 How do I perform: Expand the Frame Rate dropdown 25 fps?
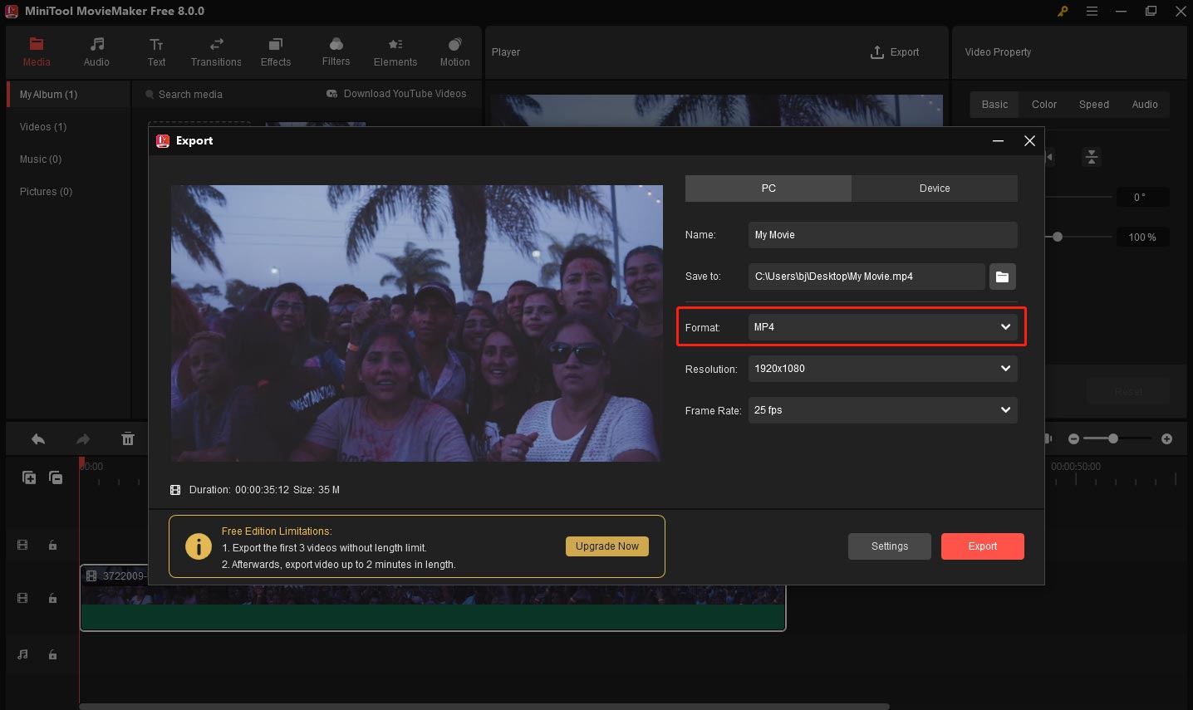pyautogui.click(x=883, y=410)
